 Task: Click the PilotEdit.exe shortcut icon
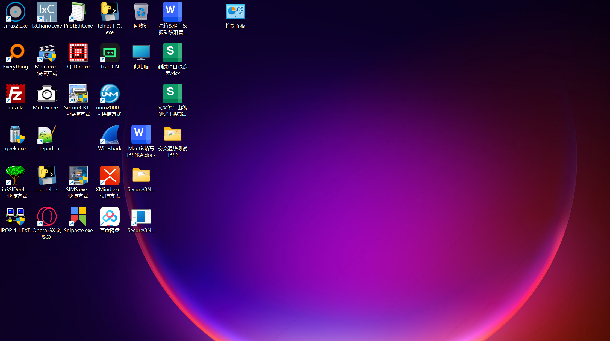(78, 15)
